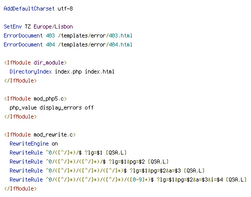Image resolution: width=251 pixels, height=197 pixels.
Task: Click the RewriteRule containing &pg=$2 [QSA,L]
Action: coord(89,161)
